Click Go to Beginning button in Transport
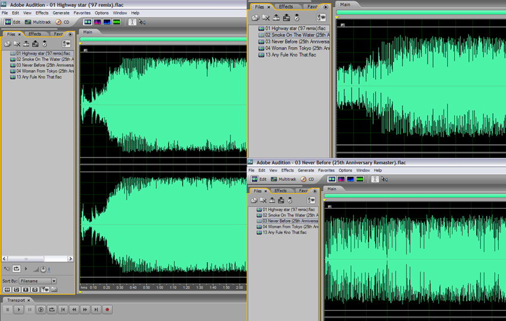The image size is (506, 321). [63, 310]
